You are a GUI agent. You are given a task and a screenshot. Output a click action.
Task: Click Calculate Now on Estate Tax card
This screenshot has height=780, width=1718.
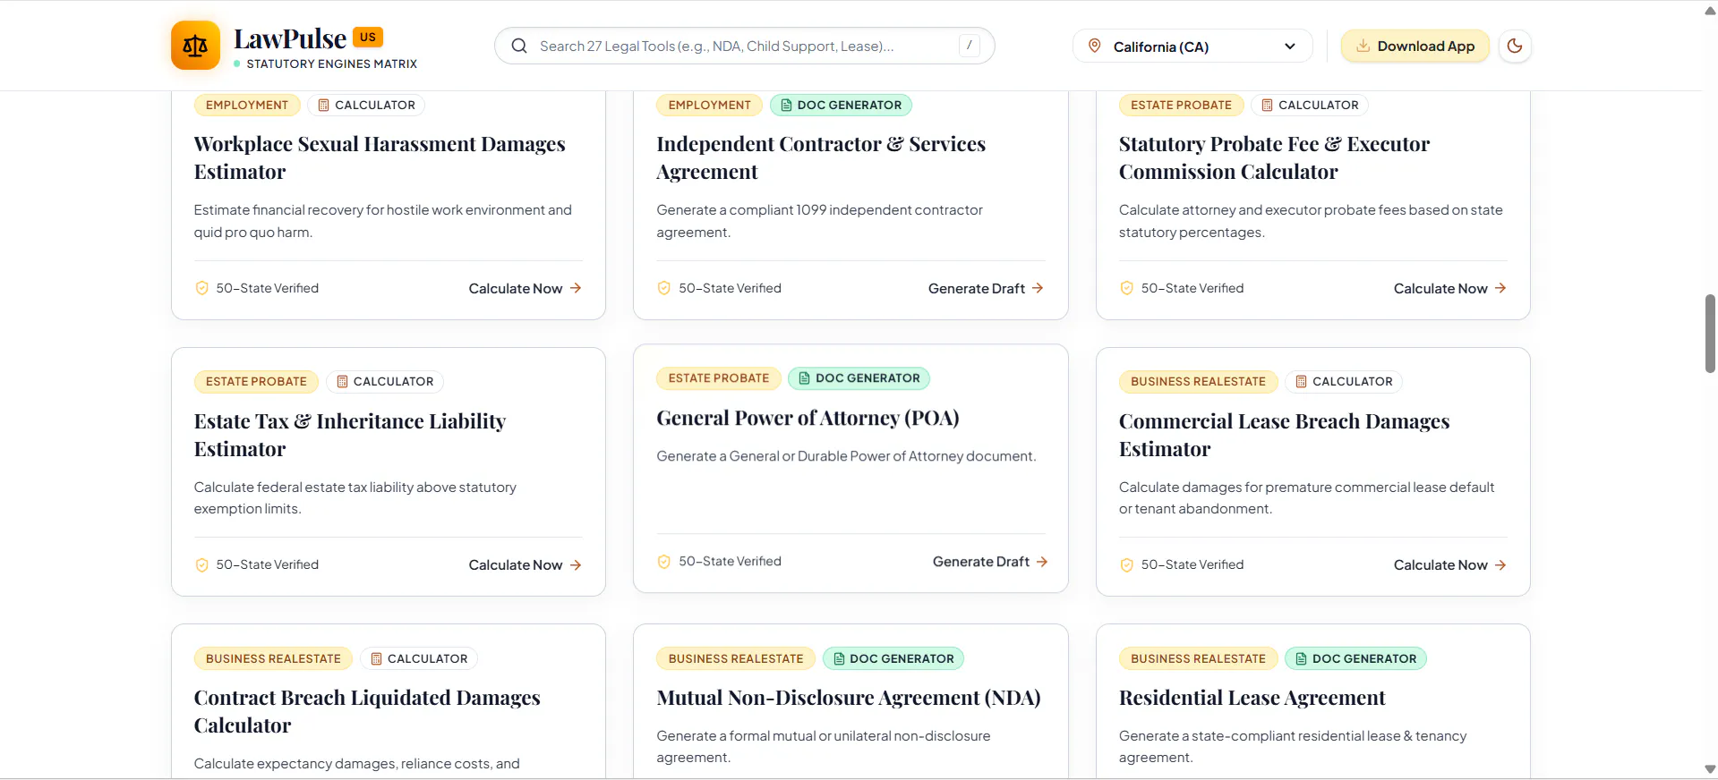pyautogui.click(x=526, y=564)
